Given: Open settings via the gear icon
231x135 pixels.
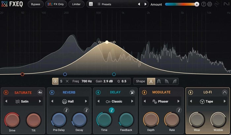Looking at the screenshot, I should point(210,4).
